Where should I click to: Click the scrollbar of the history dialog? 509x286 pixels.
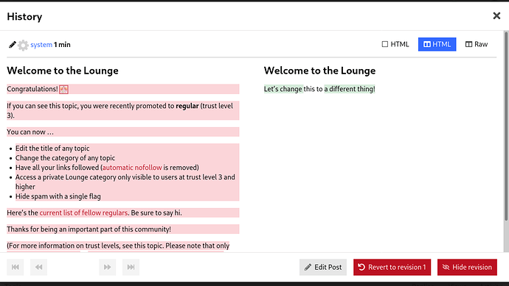pos(506,126)
